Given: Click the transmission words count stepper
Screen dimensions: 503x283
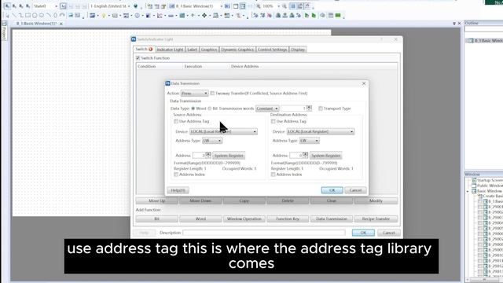Looking at the screenshot, I should point(309,108).
